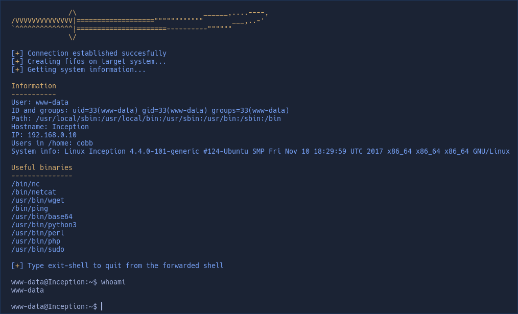The width and height of the screenshot is (518, 314).
Task: Click the ASCII art sword banner
Action: pyautogui.click(x=139, y=26)
